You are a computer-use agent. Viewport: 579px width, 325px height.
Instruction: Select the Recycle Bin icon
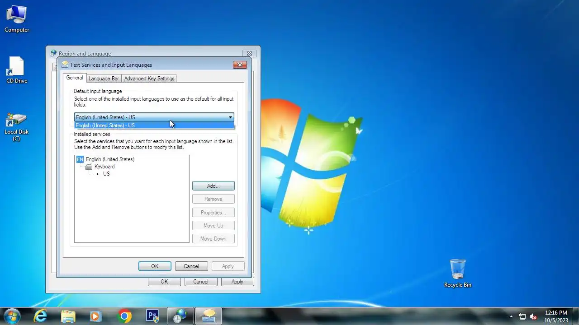click(457, 273)
